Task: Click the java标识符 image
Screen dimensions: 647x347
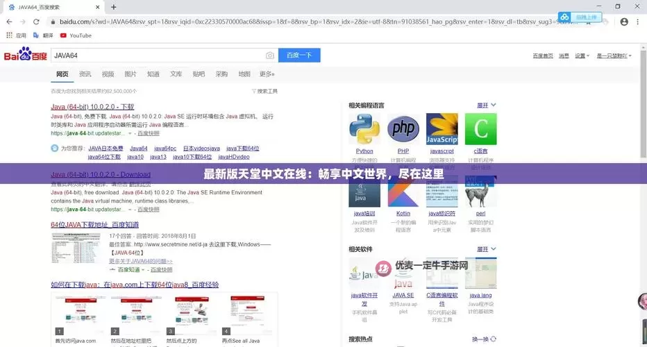Action: click(x=442, y=192)
